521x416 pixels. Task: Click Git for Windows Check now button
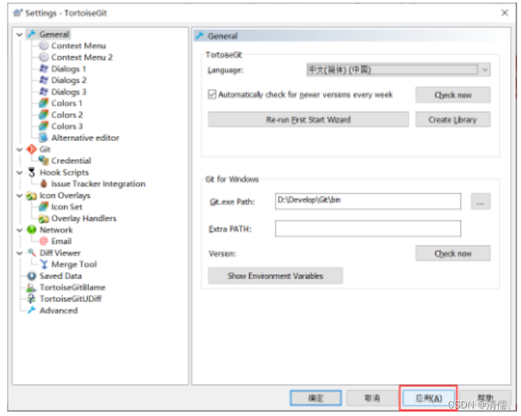coord(453,253)
